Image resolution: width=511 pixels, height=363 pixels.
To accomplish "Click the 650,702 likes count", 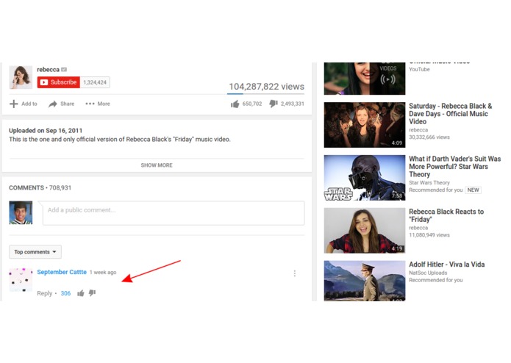I will tap(252, 104).
